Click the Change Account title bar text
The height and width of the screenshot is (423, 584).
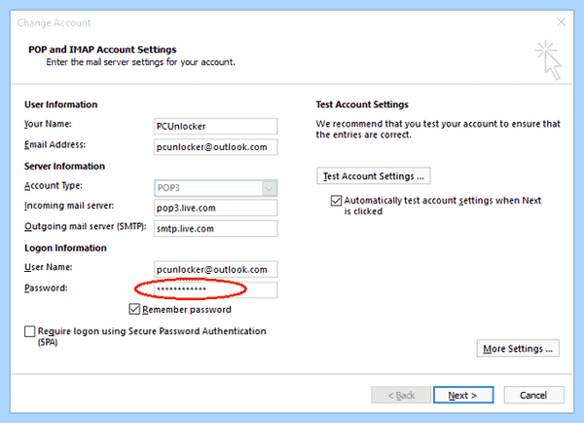point(54,22)
